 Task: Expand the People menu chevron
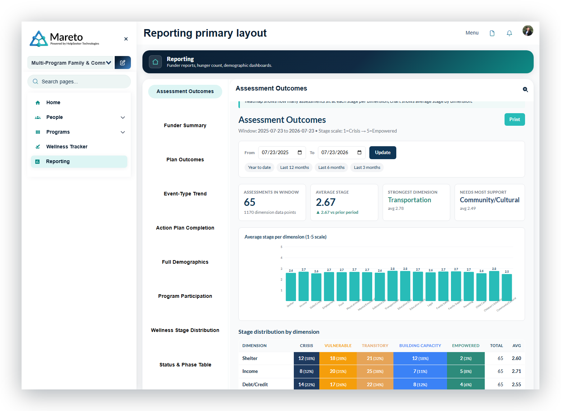(x=123, y=117)
